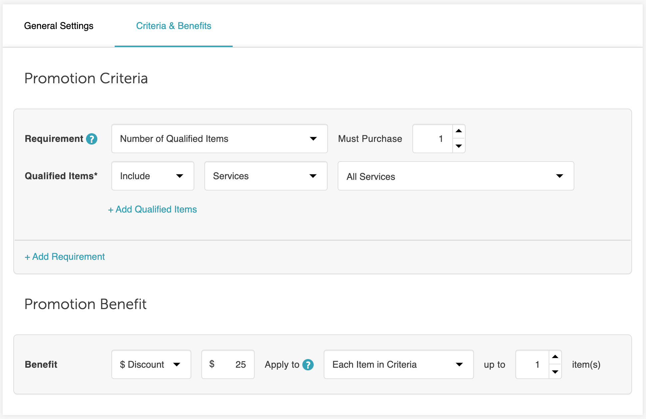Click the dollar sign in the discount amount box
Screen dimensions: 646x419
tap(212, 364)
